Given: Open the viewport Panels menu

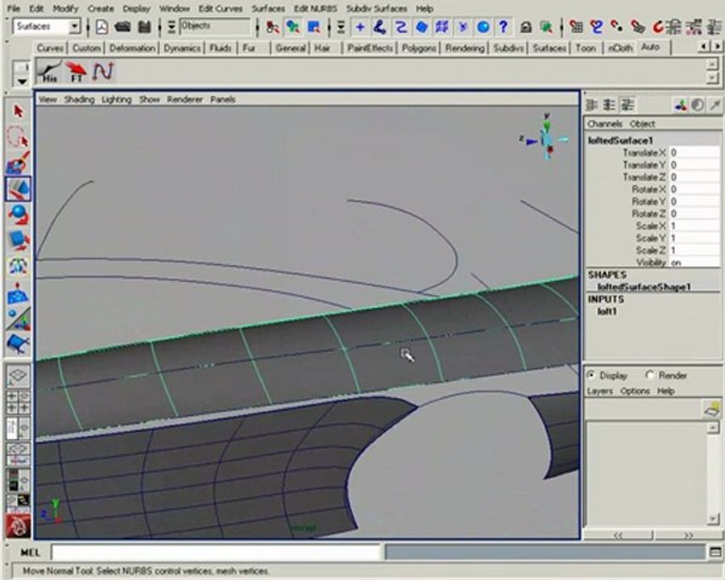Looking at the screenshot, I should coord(223,99).
